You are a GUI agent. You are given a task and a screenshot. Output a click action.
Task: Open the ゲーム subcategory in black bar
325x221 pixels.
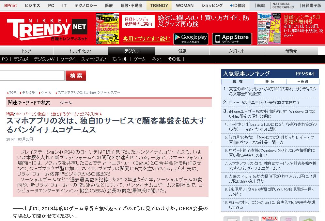pos(140,59)
